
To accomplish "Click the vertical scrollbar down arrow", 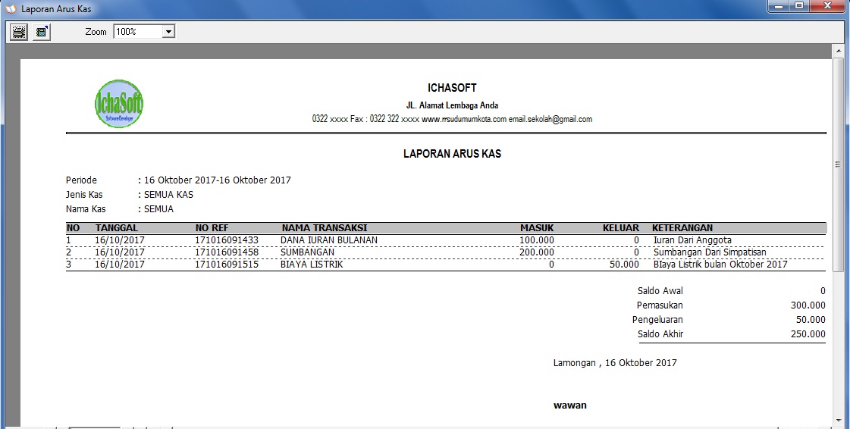I will point(839,419).
